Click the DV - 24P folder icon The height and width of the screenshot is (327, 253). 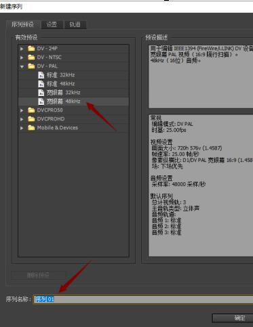pos(31,48)
